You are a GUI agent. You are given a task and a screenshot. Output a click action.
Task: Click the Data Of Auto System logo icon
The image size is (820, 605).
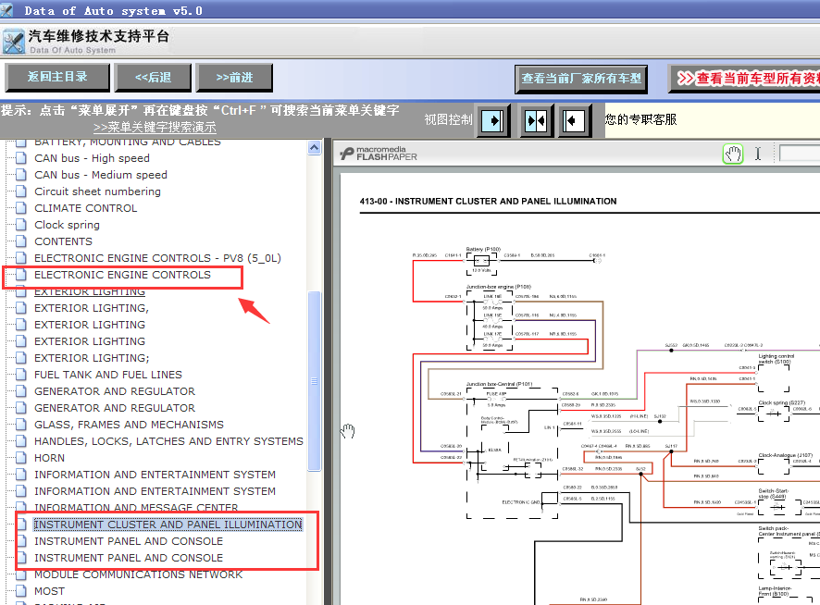point(13,42)
